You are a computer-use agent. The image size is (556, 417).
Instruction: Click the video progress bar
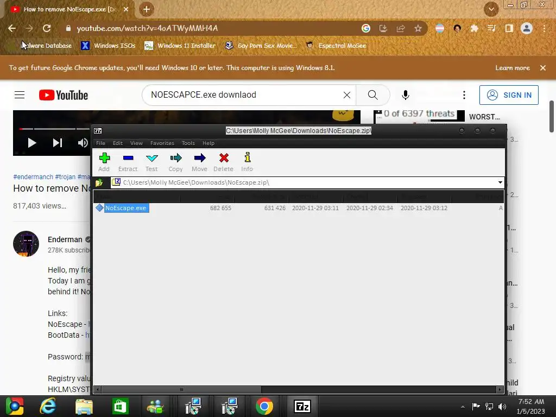pyautogui.click(x=55, y=129)
